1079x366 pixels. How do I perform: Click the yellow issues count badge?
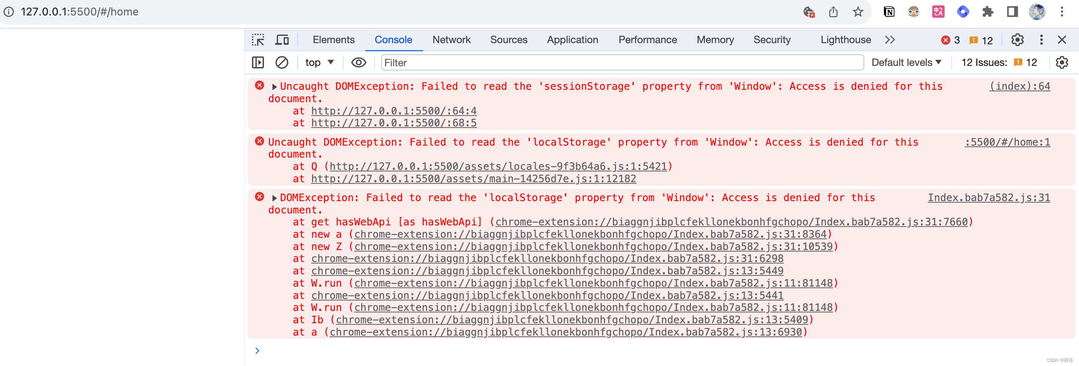click(981, 40)
